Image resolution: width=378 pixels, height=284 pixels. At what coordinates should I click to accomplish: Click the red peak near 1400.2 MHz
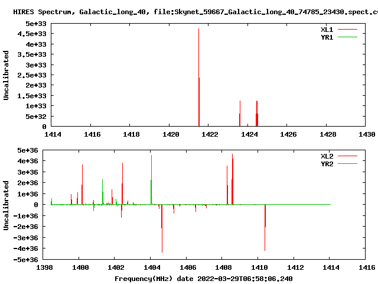(x=82, y=185)
